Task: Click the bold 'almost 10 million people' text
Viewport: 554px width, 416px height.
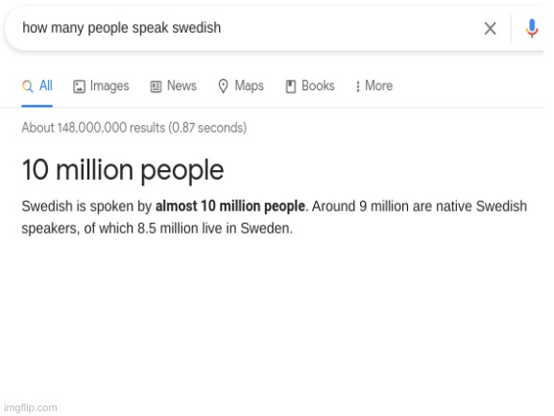Action: point(230,206)
